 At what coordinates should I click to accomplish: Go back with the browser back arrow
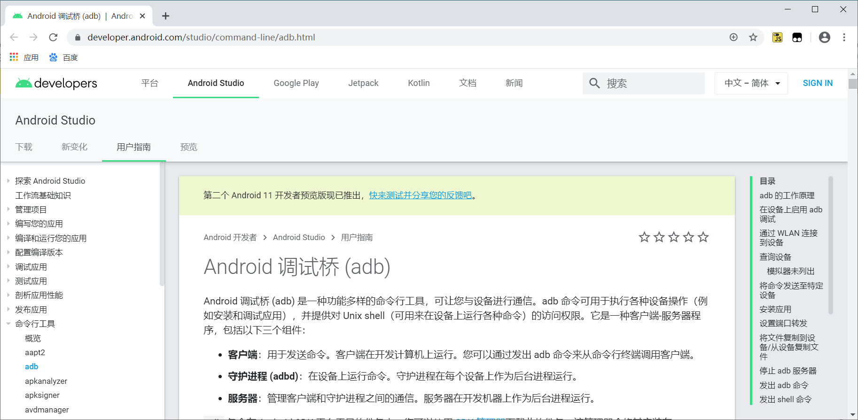point(14,37)
